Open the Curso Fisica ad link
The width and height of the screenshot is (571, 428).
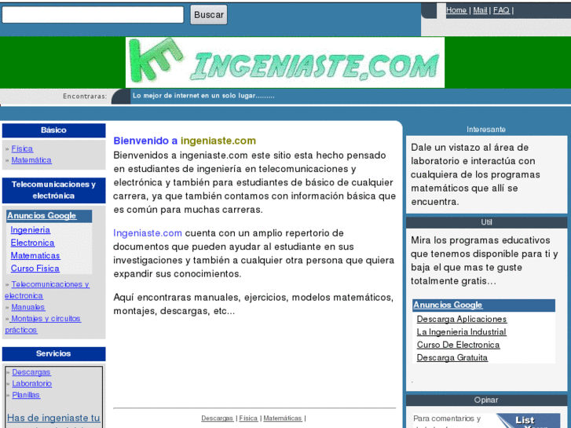click(35, 269)
